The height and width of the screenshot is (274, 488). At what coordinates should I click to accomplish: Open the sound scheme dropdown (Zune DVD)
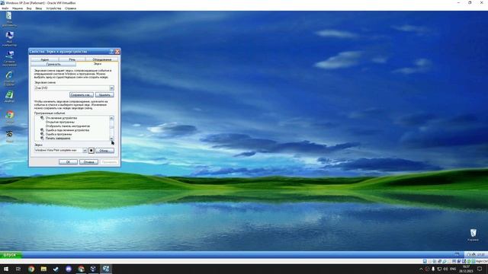click(x=111, y=88)
